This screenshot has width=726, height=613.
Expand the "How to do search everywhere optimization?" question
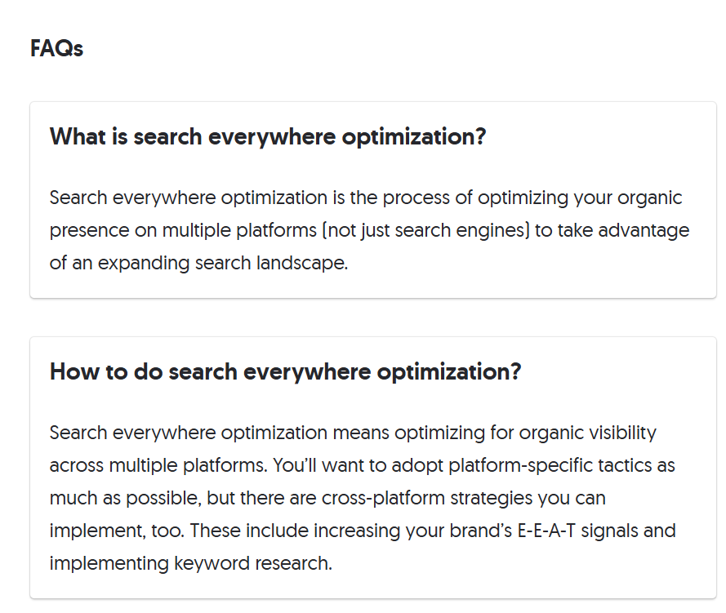tap(285, 372)
